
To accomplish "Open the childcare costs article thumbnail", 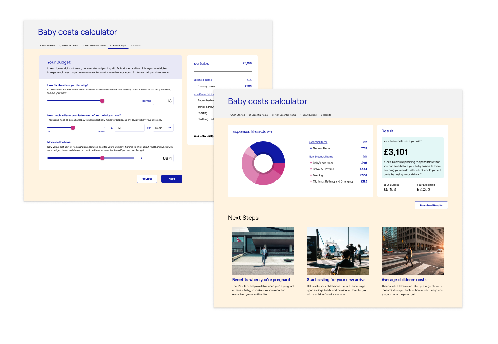I will coord(413,251).
